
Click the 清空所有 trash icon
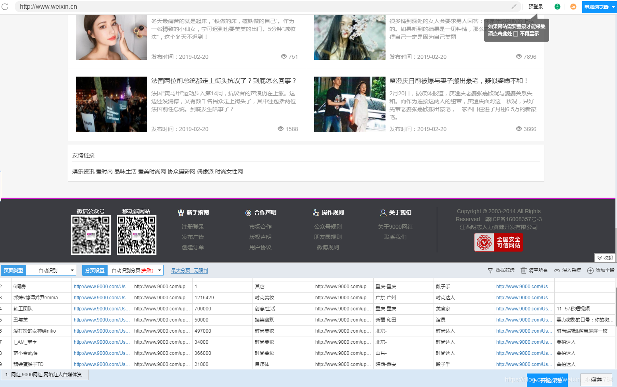pyautogui.click(x=524, y=270)
